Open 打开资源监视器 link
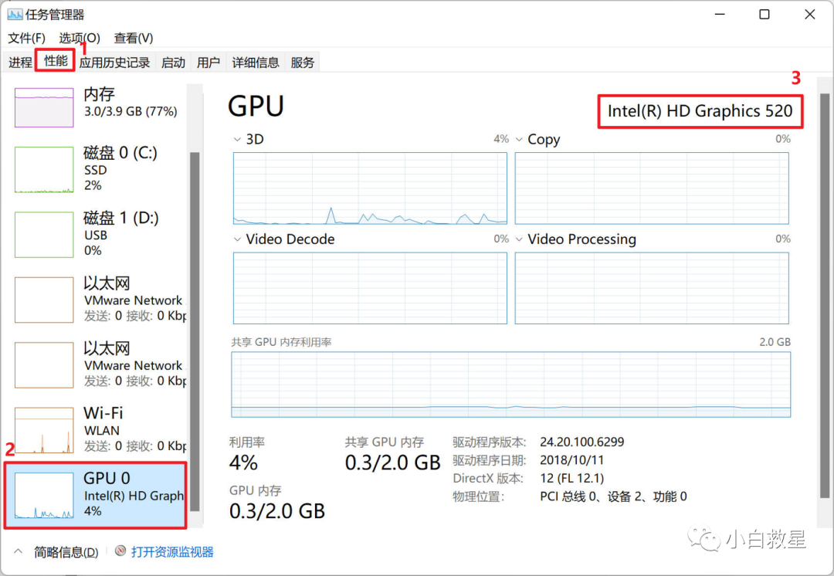834x576 pixels. [172, 552]
